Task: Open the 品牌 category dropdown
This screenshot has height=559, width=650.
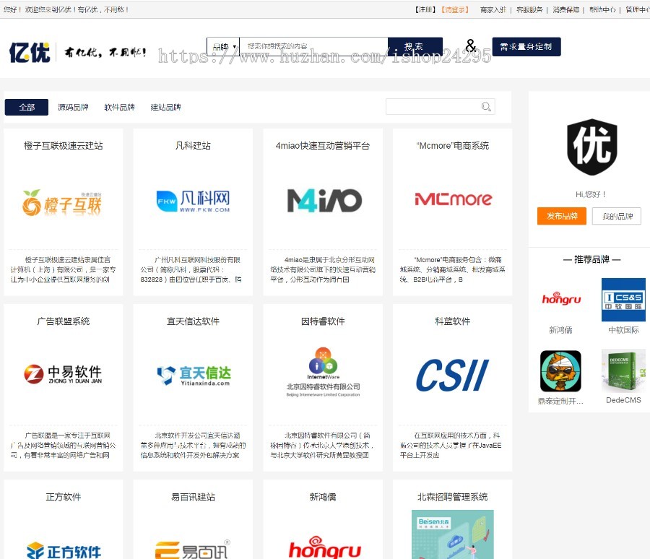Action: pos(224,45)
